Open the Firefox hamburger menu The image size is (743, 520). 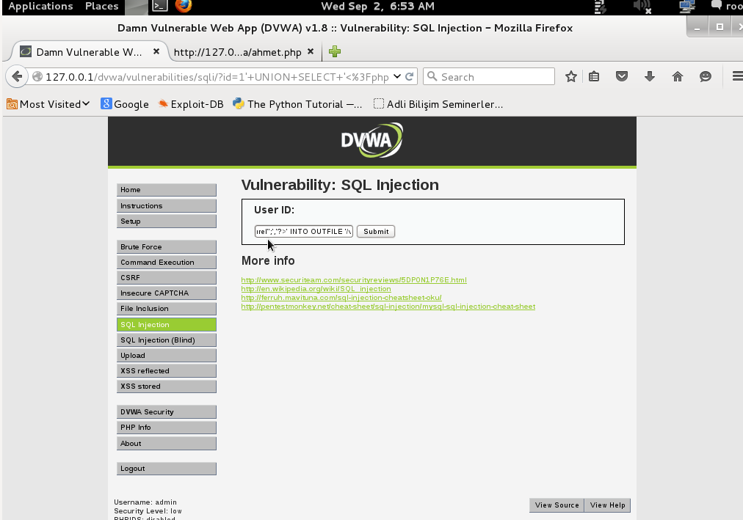736,77
